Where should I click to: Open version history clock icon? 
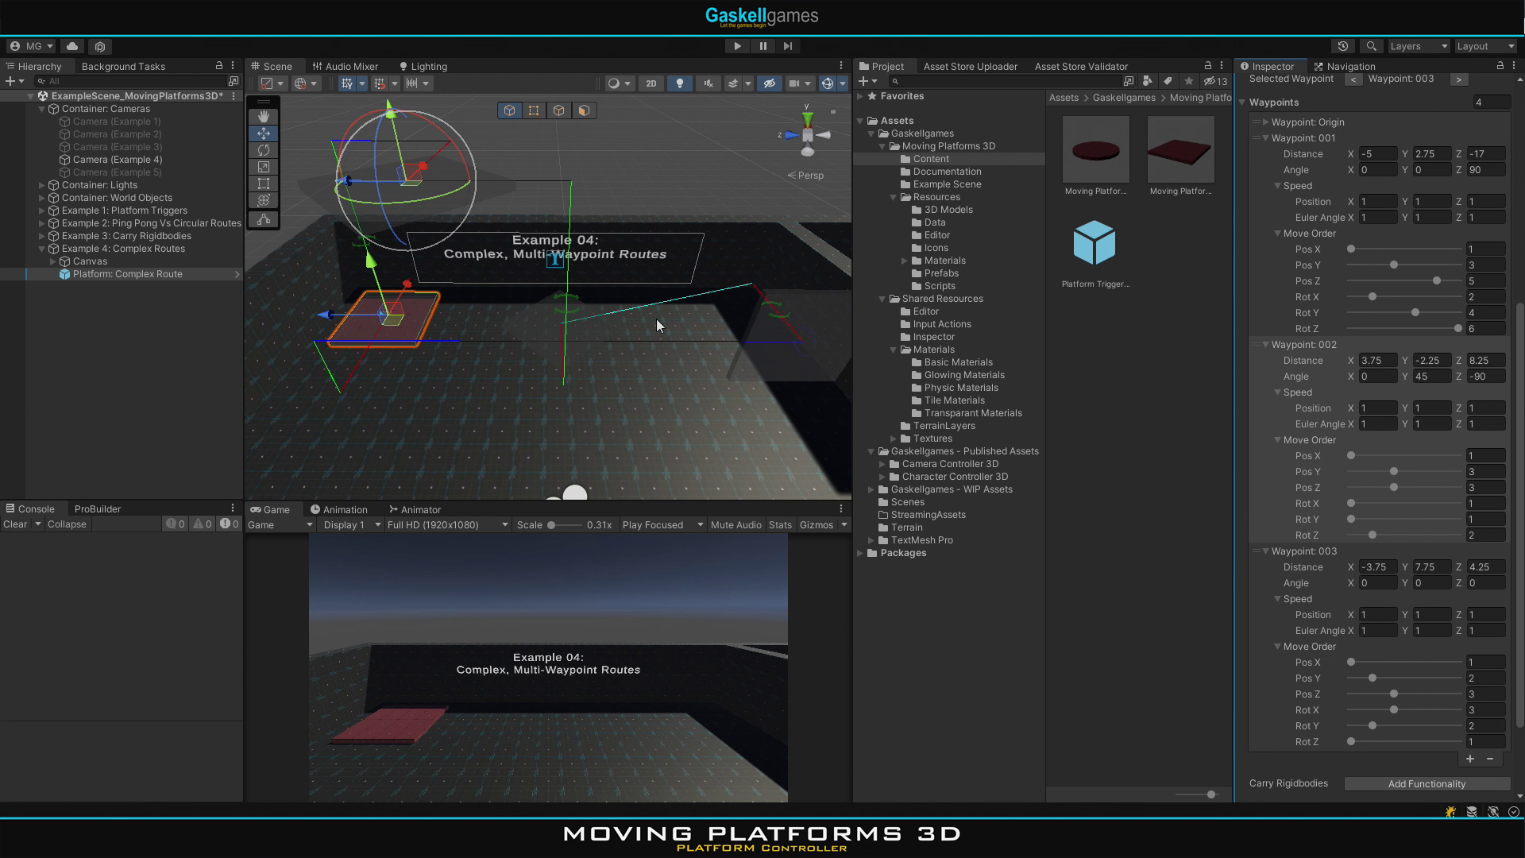click(1343, 46)
